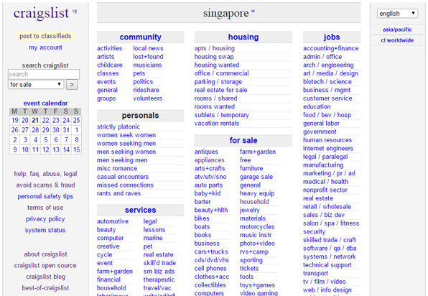Open sm biz ads services
The height and width of the screenshot is (296, 428).
[x=159, y=272]
